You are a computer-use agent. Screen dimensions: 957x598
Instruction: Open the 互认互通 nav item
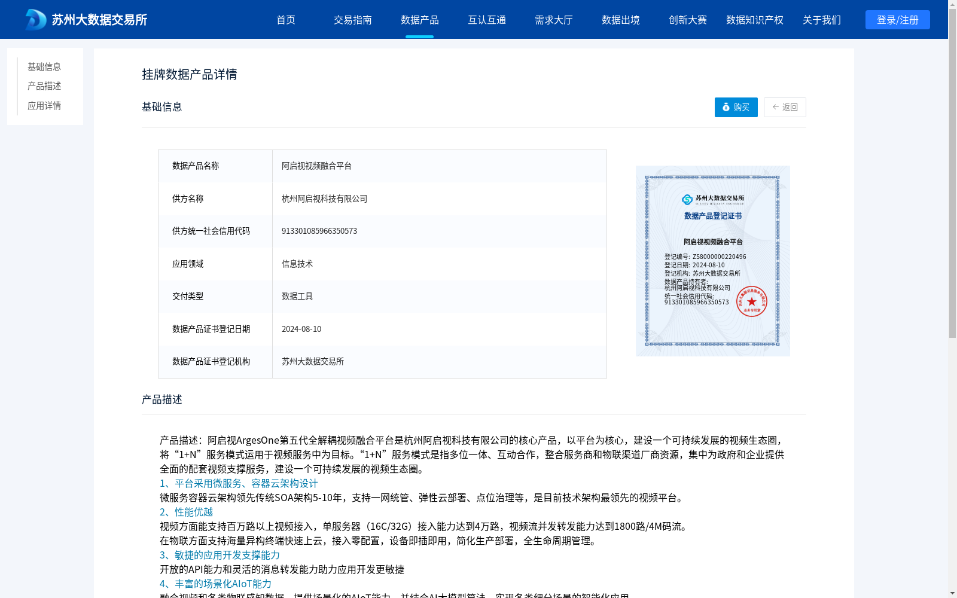point(487,20)
